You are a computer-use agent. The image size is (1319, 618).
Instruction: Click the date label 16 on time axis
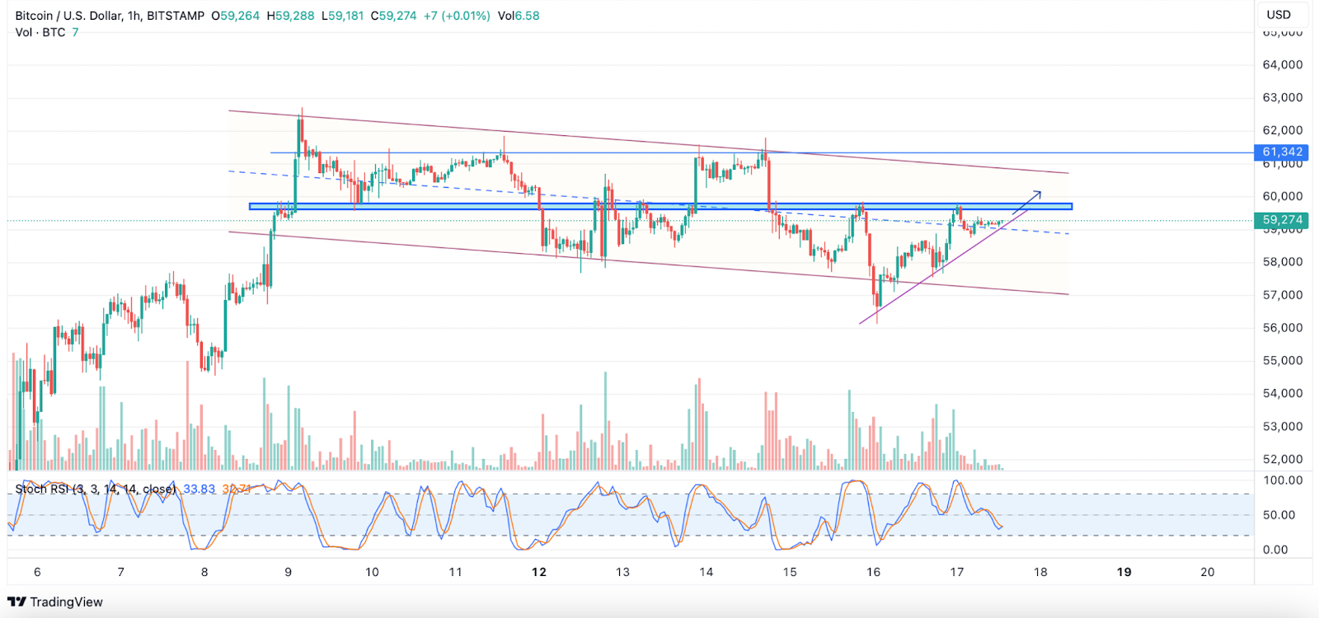click(873, 572)
